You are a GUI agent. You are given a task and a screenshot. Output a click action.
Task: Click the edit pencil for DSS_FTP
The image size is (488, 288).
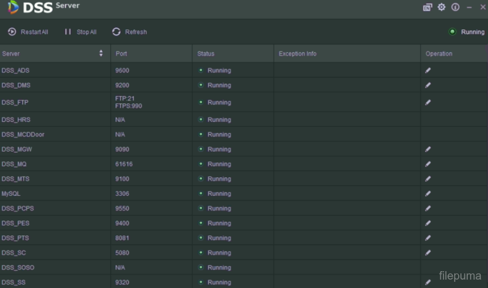[428, 103]
